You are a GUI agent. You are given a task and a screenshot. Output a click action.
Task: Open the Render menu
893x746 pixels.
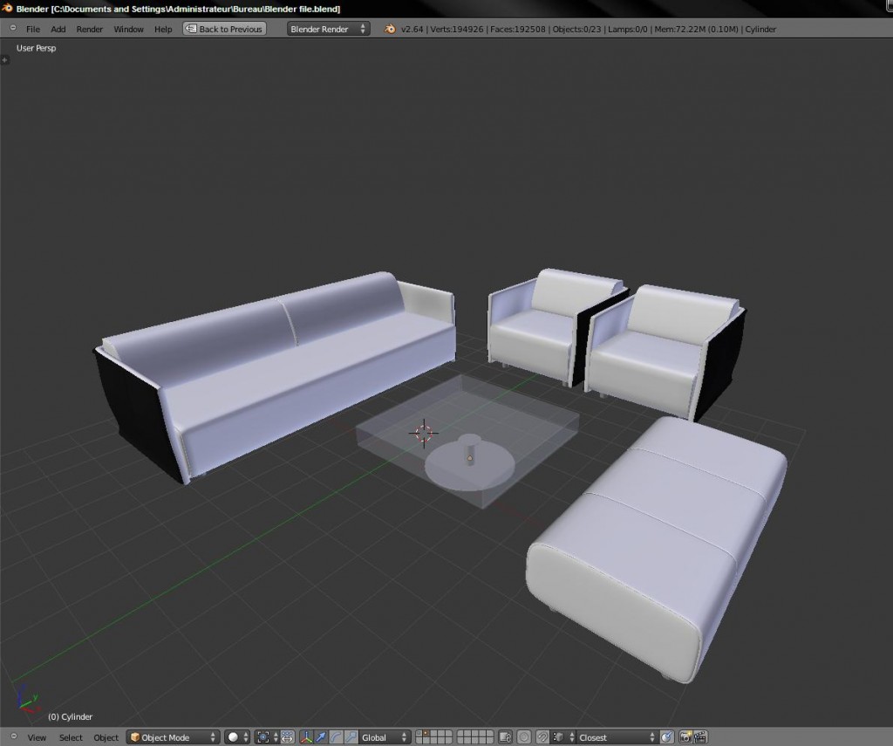[89, 29]
